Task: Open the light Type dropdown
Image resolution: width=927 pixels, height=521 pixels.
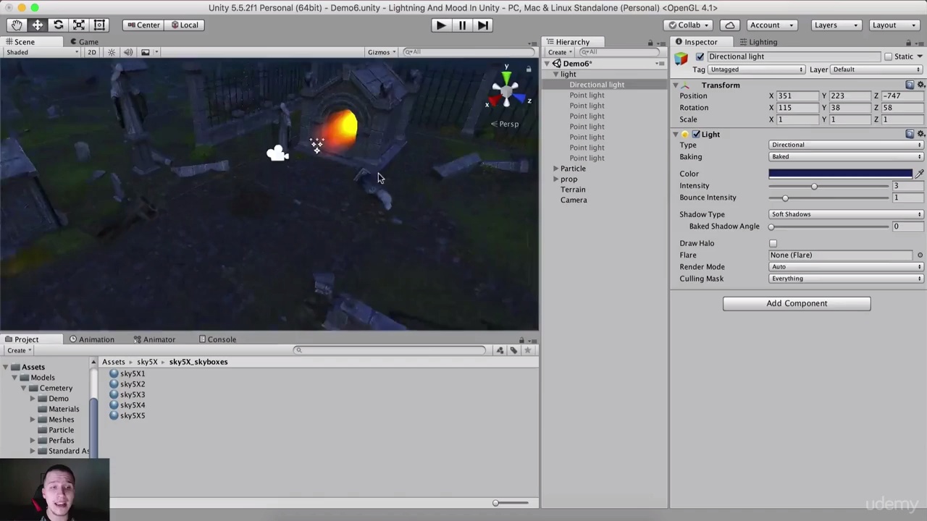Action: point(845,145)
